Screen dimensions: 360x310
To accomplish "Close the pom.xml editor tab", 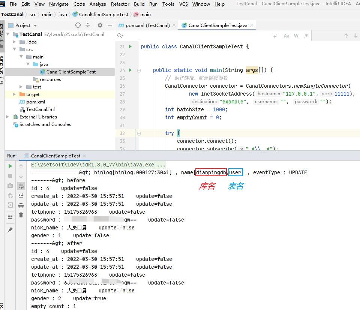I will coord(174,25).
